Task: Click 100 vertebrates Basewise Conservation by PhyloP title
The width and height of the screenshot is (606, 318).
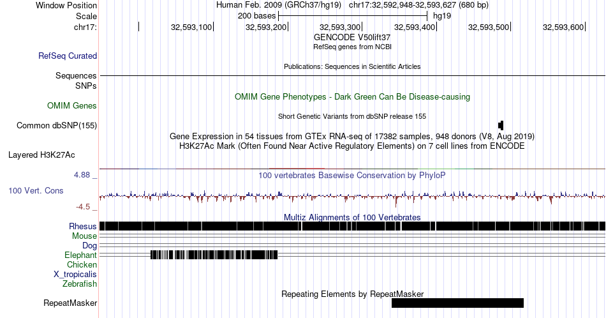Action: point(352,175)
